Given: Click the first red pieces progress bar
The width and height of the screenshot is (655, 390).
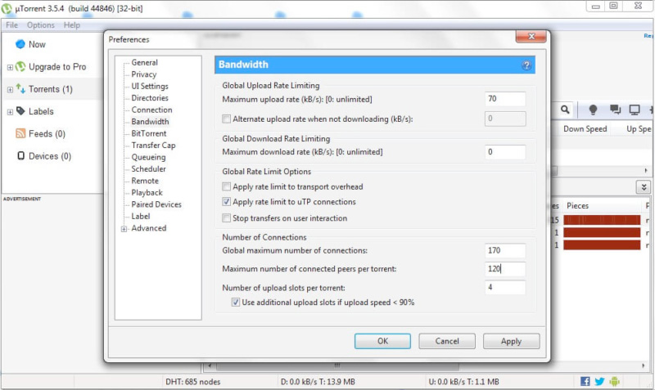Looking at the screenshot, I should coord(602,220).
